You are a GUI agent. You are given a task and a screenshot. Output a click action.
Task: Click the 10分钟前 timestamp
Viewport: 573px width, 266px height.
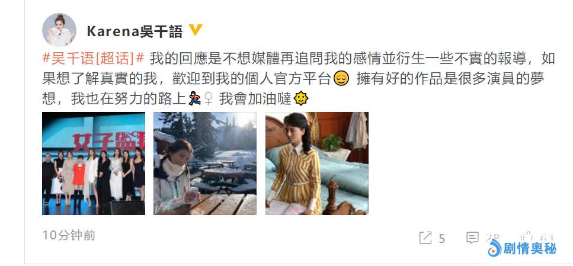pos(69,235)
